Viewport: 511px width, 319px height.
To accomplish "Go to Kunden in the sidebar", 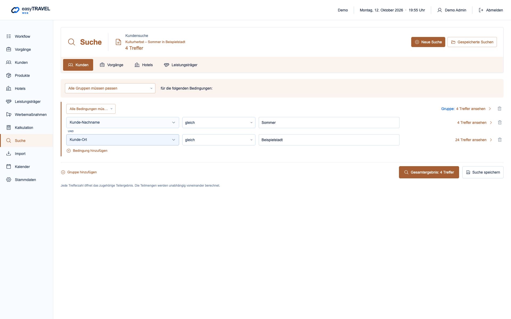I will pyautogui.click(x=26, y=62).
